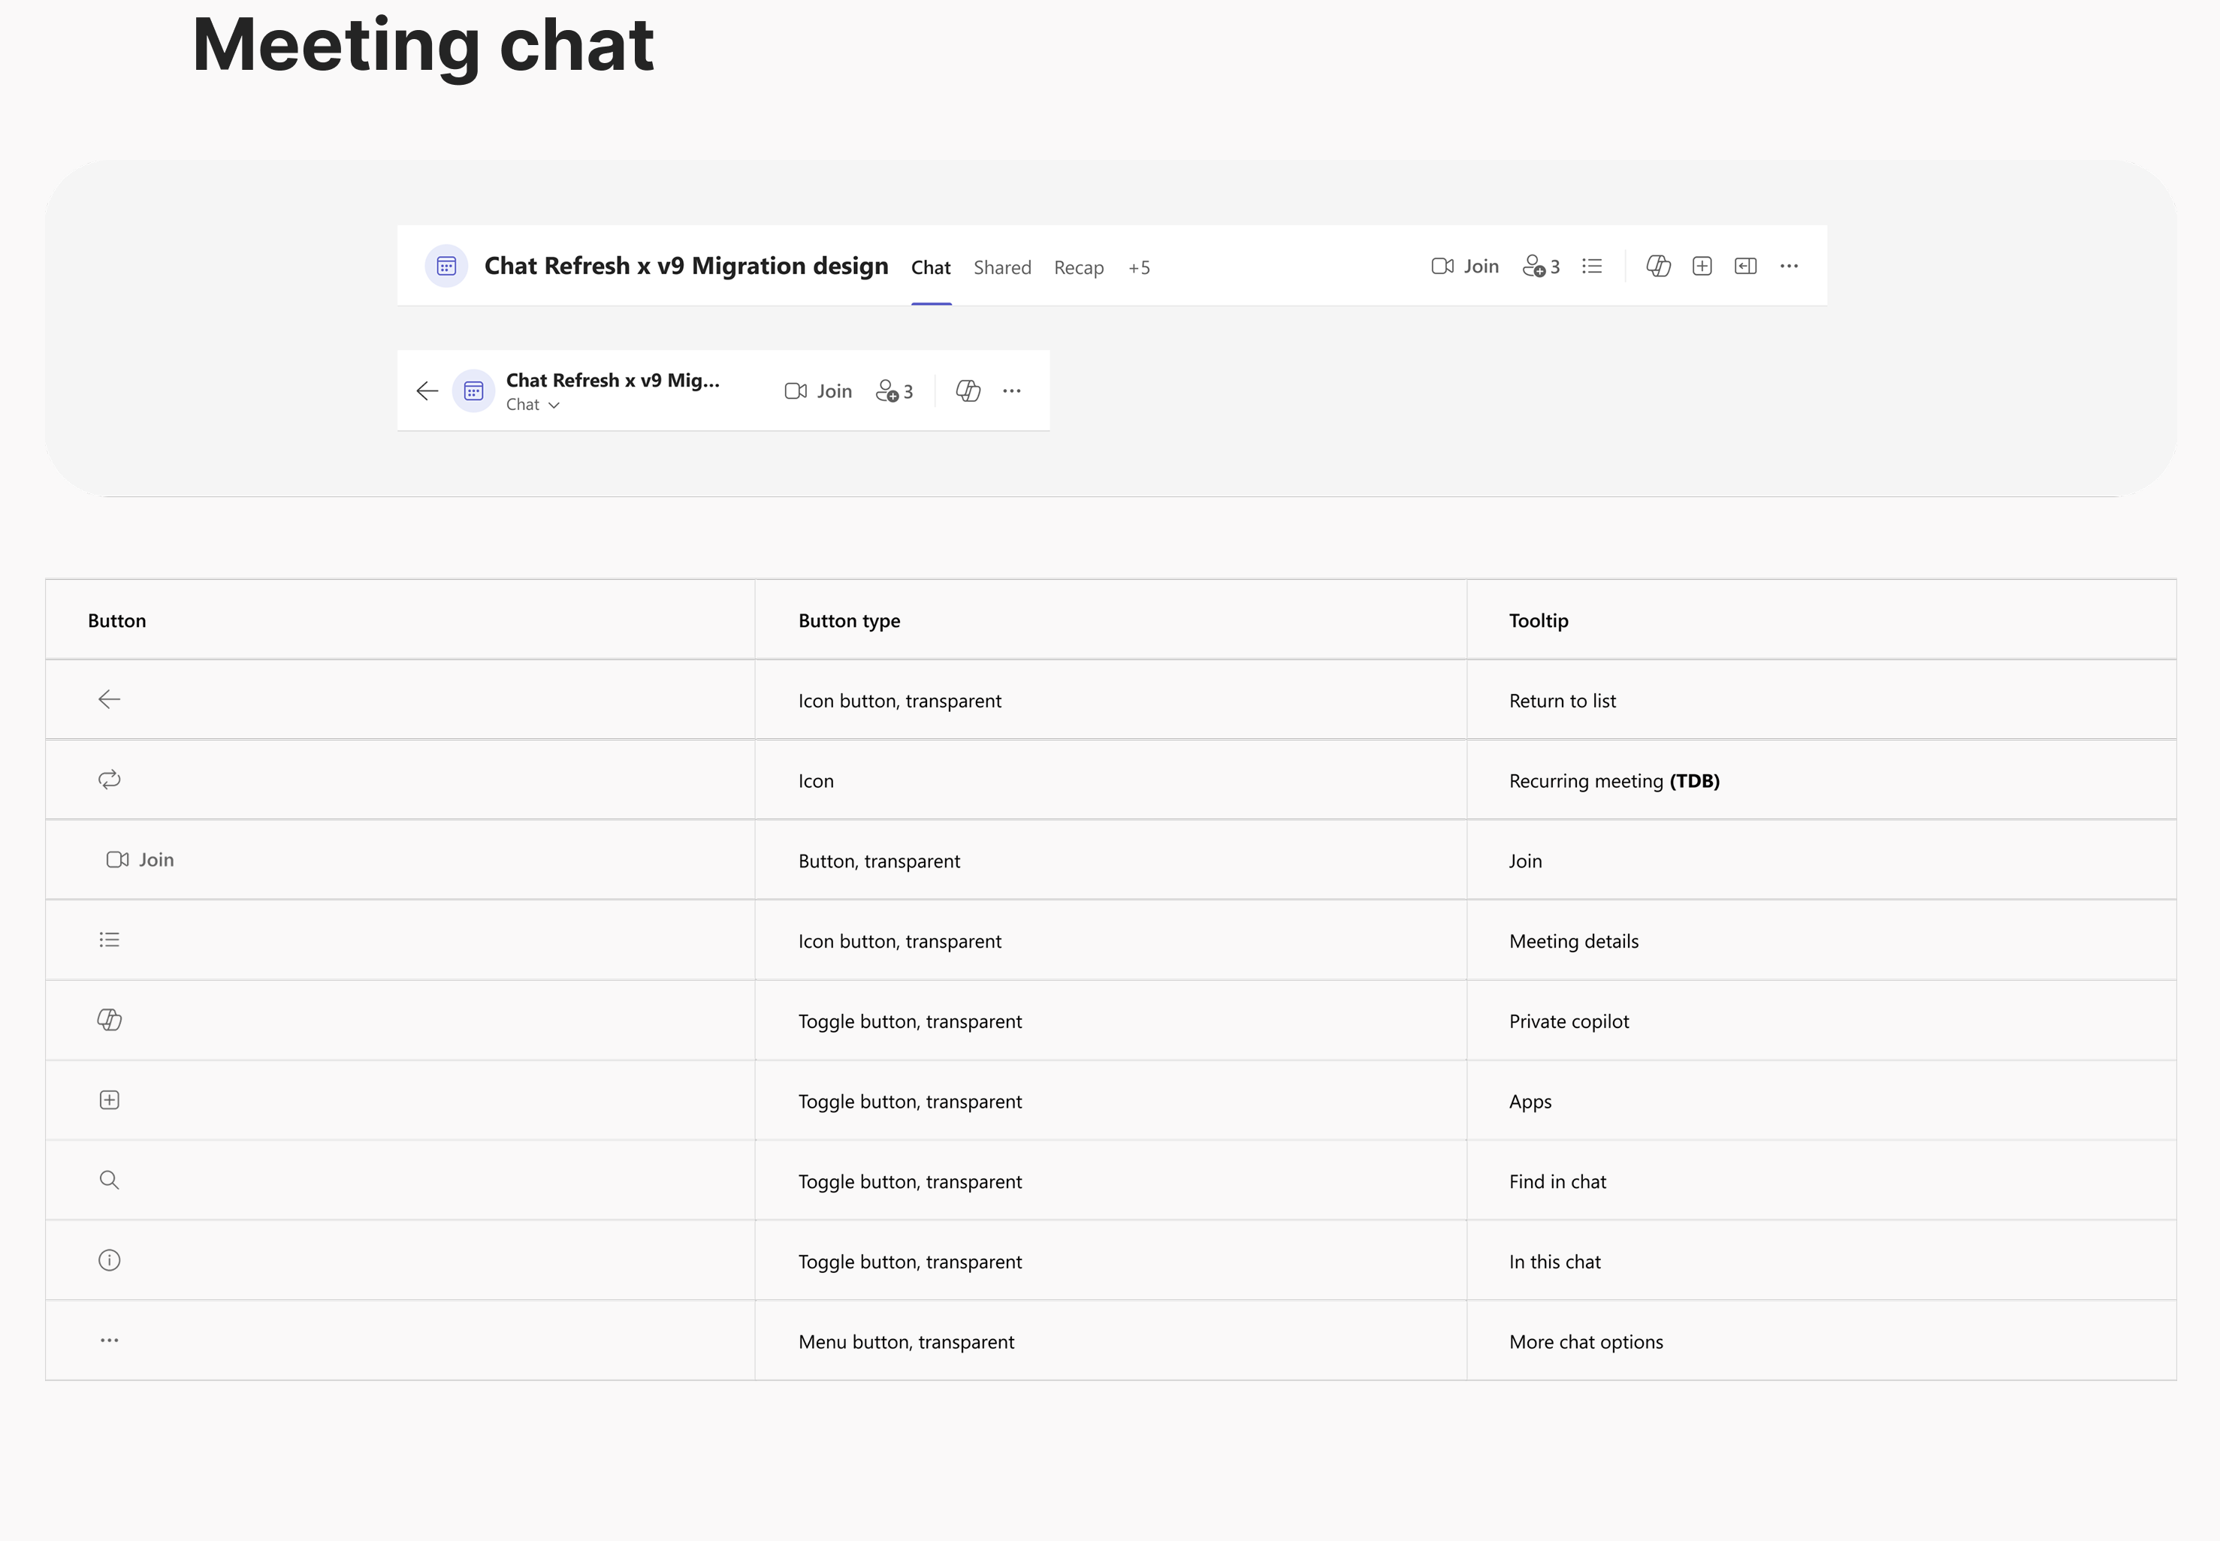Click the Copilot icon in table
This screenshot has width=2220, height=1541.
(109, 1020)
